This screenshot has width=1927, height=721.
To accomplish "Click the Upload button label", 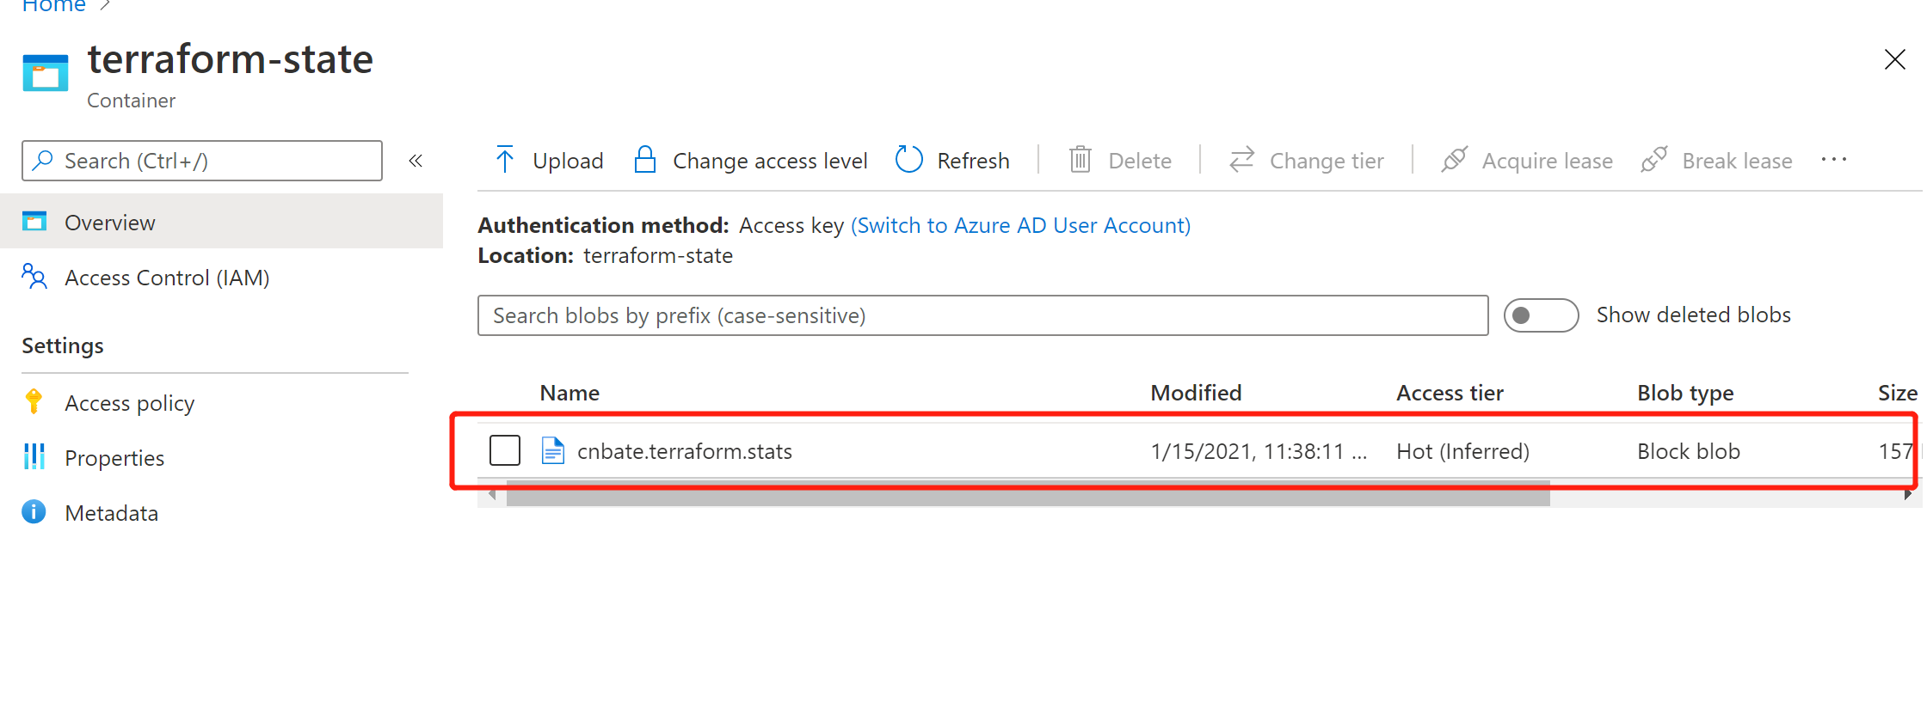I will tap(568, 161).
